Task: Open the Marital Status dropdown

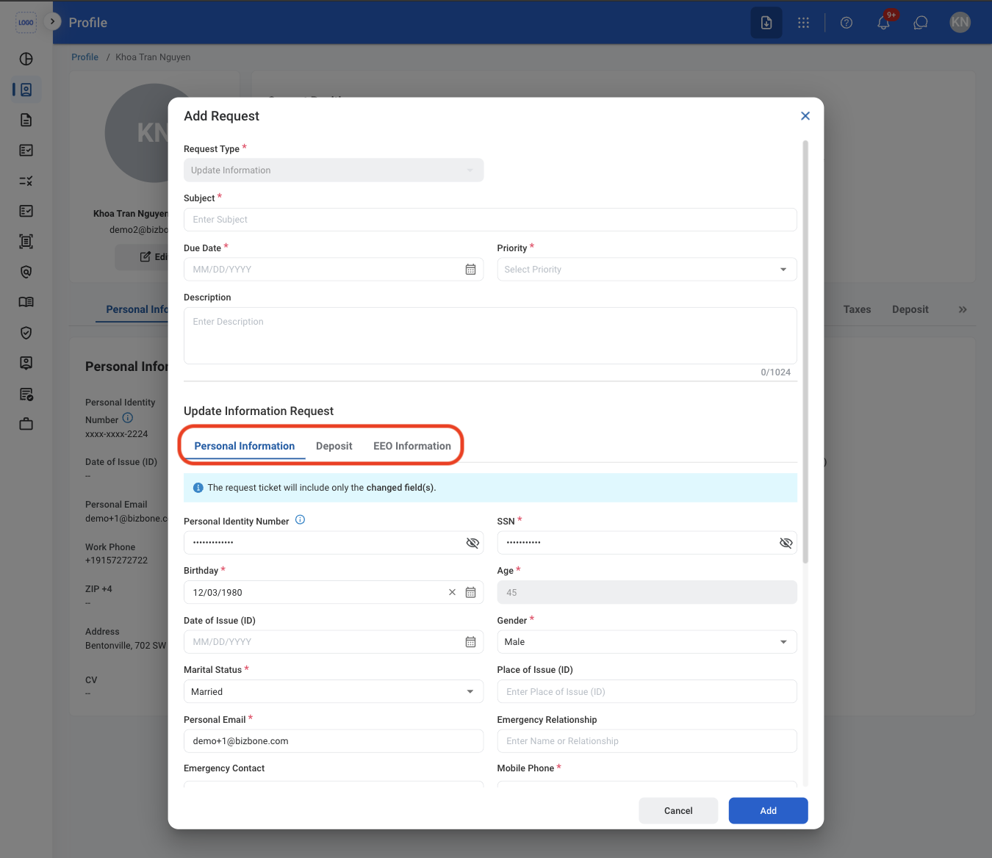Action: (334, 691)
